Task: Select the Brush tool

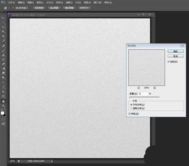Action: [x=4, y=50]
